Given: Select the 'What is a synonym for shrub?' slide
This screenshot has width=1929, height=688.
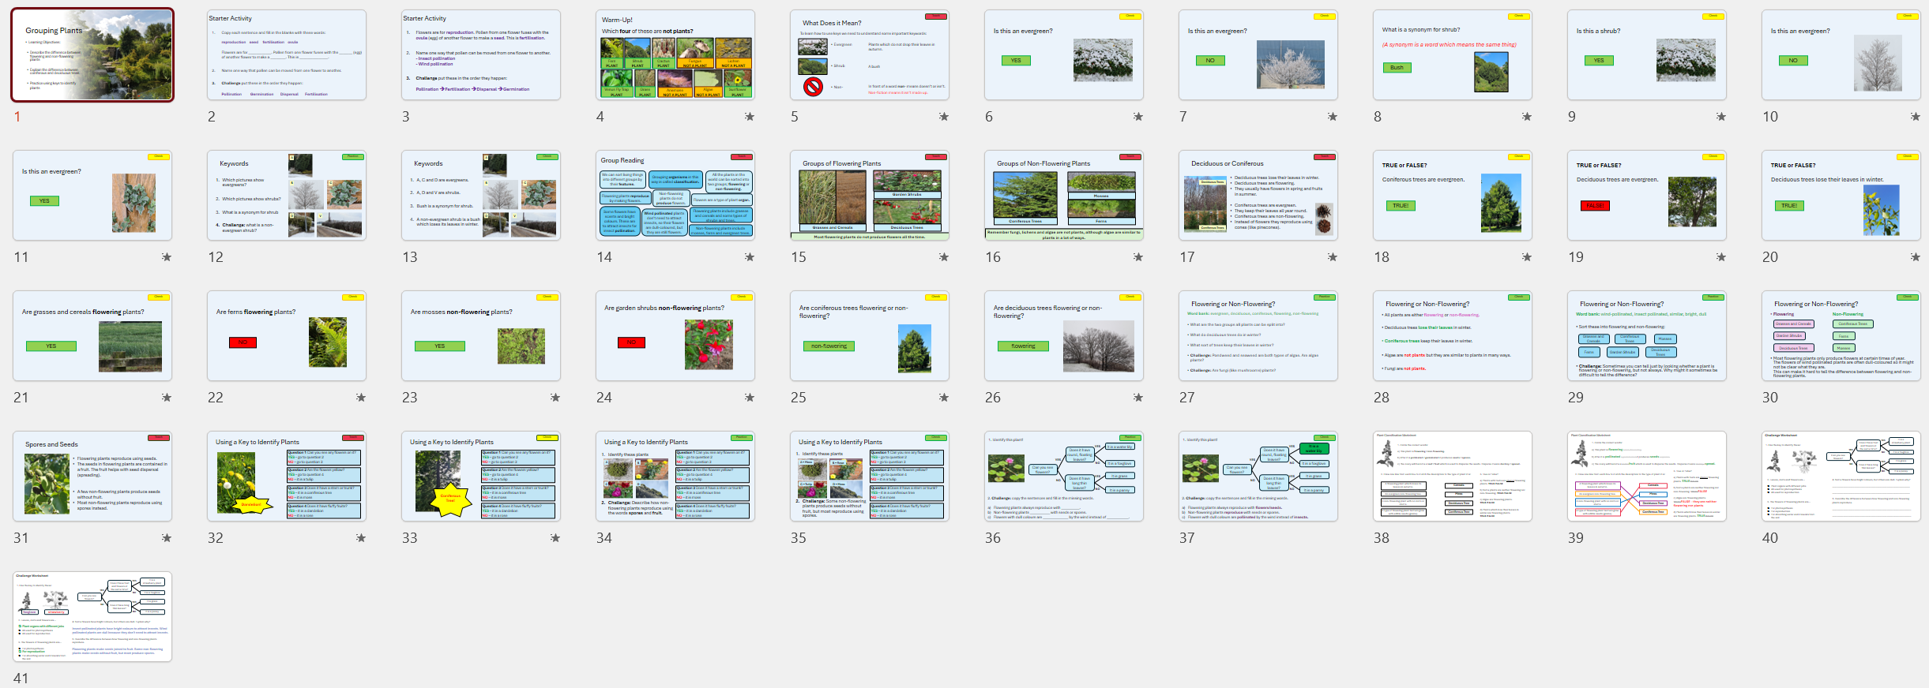Looking at the screenshot, I should (1453, 55).
